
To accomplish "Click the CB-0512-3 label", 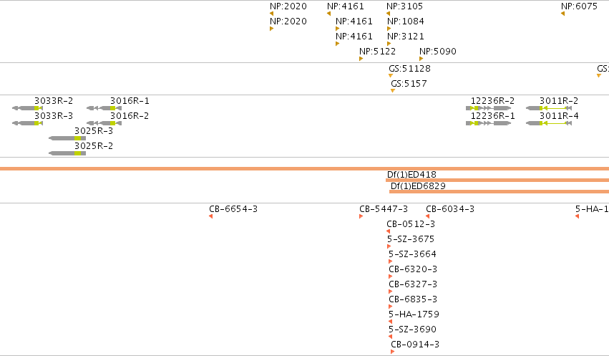I will click(x=411, y=224).
